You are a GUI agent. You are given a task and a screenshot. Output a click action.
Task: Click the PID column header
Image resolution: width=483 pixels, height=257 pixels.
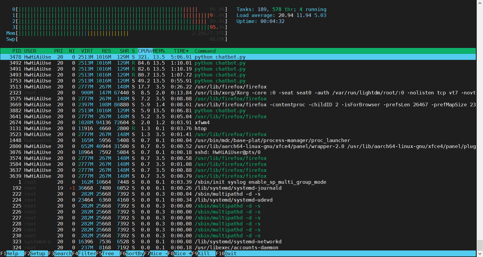point(17,51)
